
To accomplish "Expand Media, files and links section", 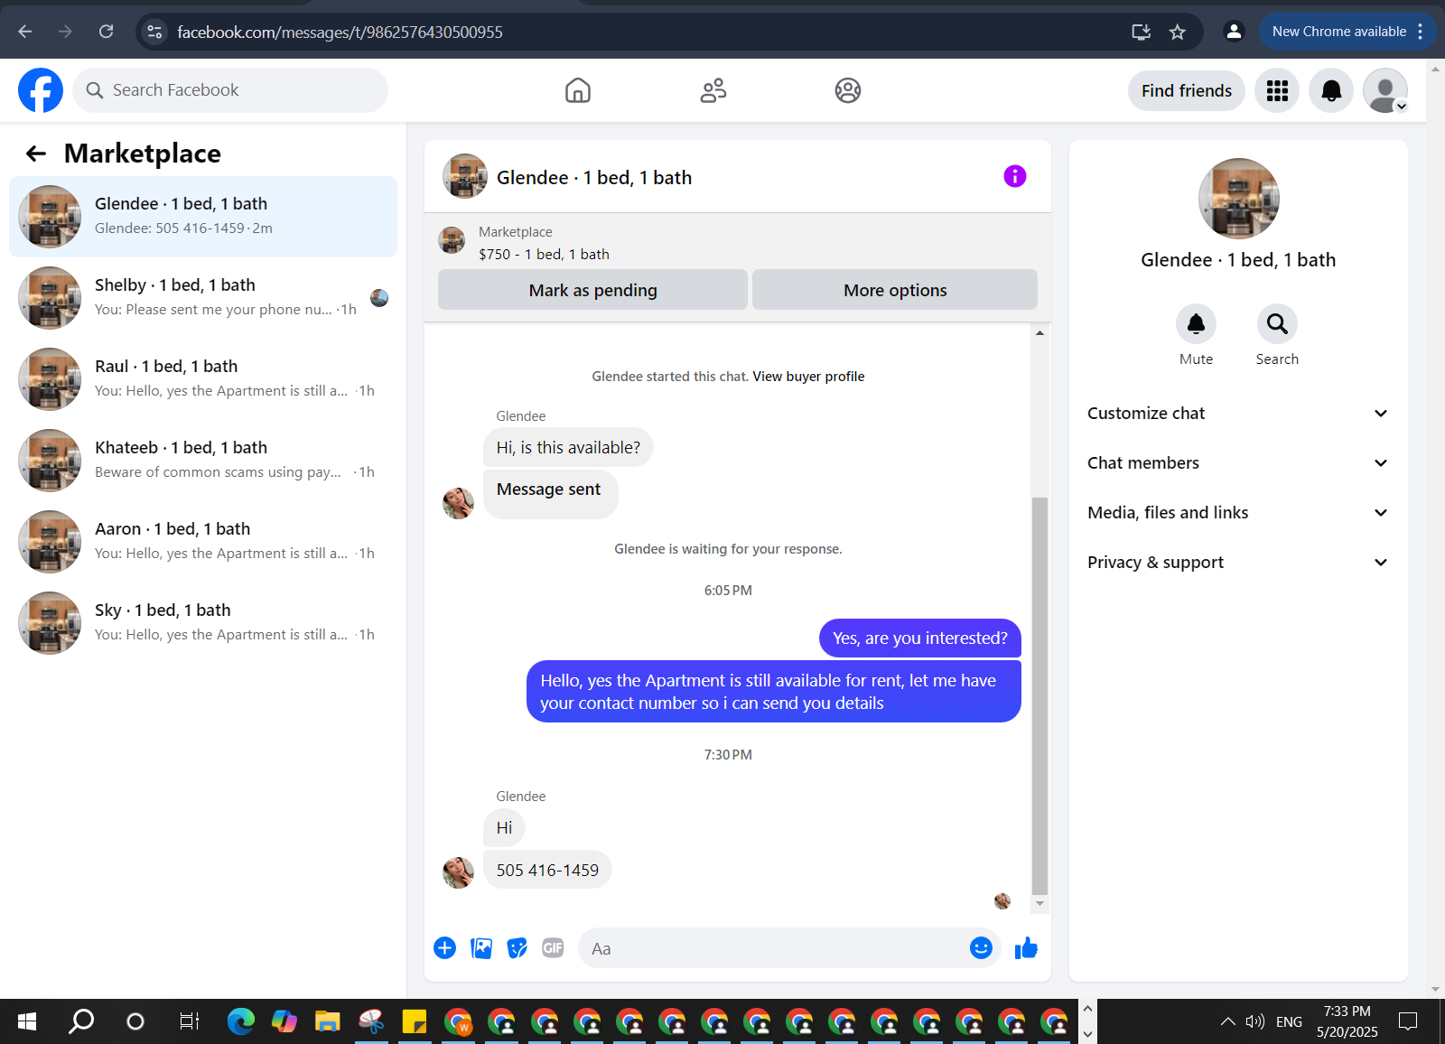I will [x=1238, y=512].
